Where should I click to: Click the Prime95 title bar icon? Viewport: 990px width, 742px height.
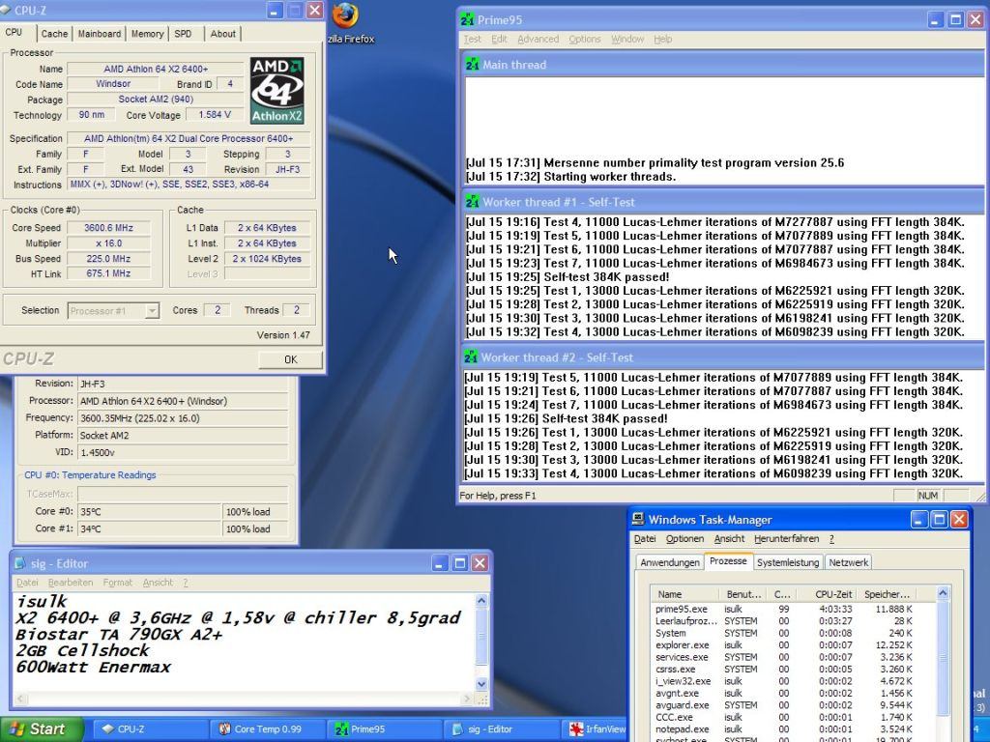coord(467,20)
